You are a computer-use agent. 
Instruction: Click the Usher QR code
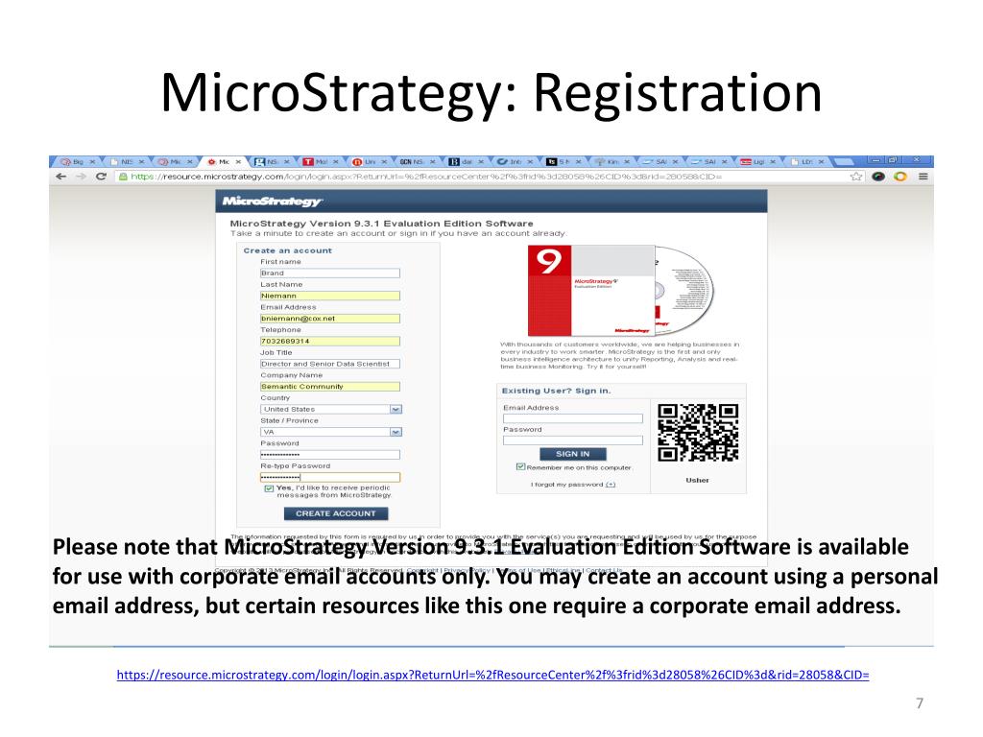[x=698, y=433]
